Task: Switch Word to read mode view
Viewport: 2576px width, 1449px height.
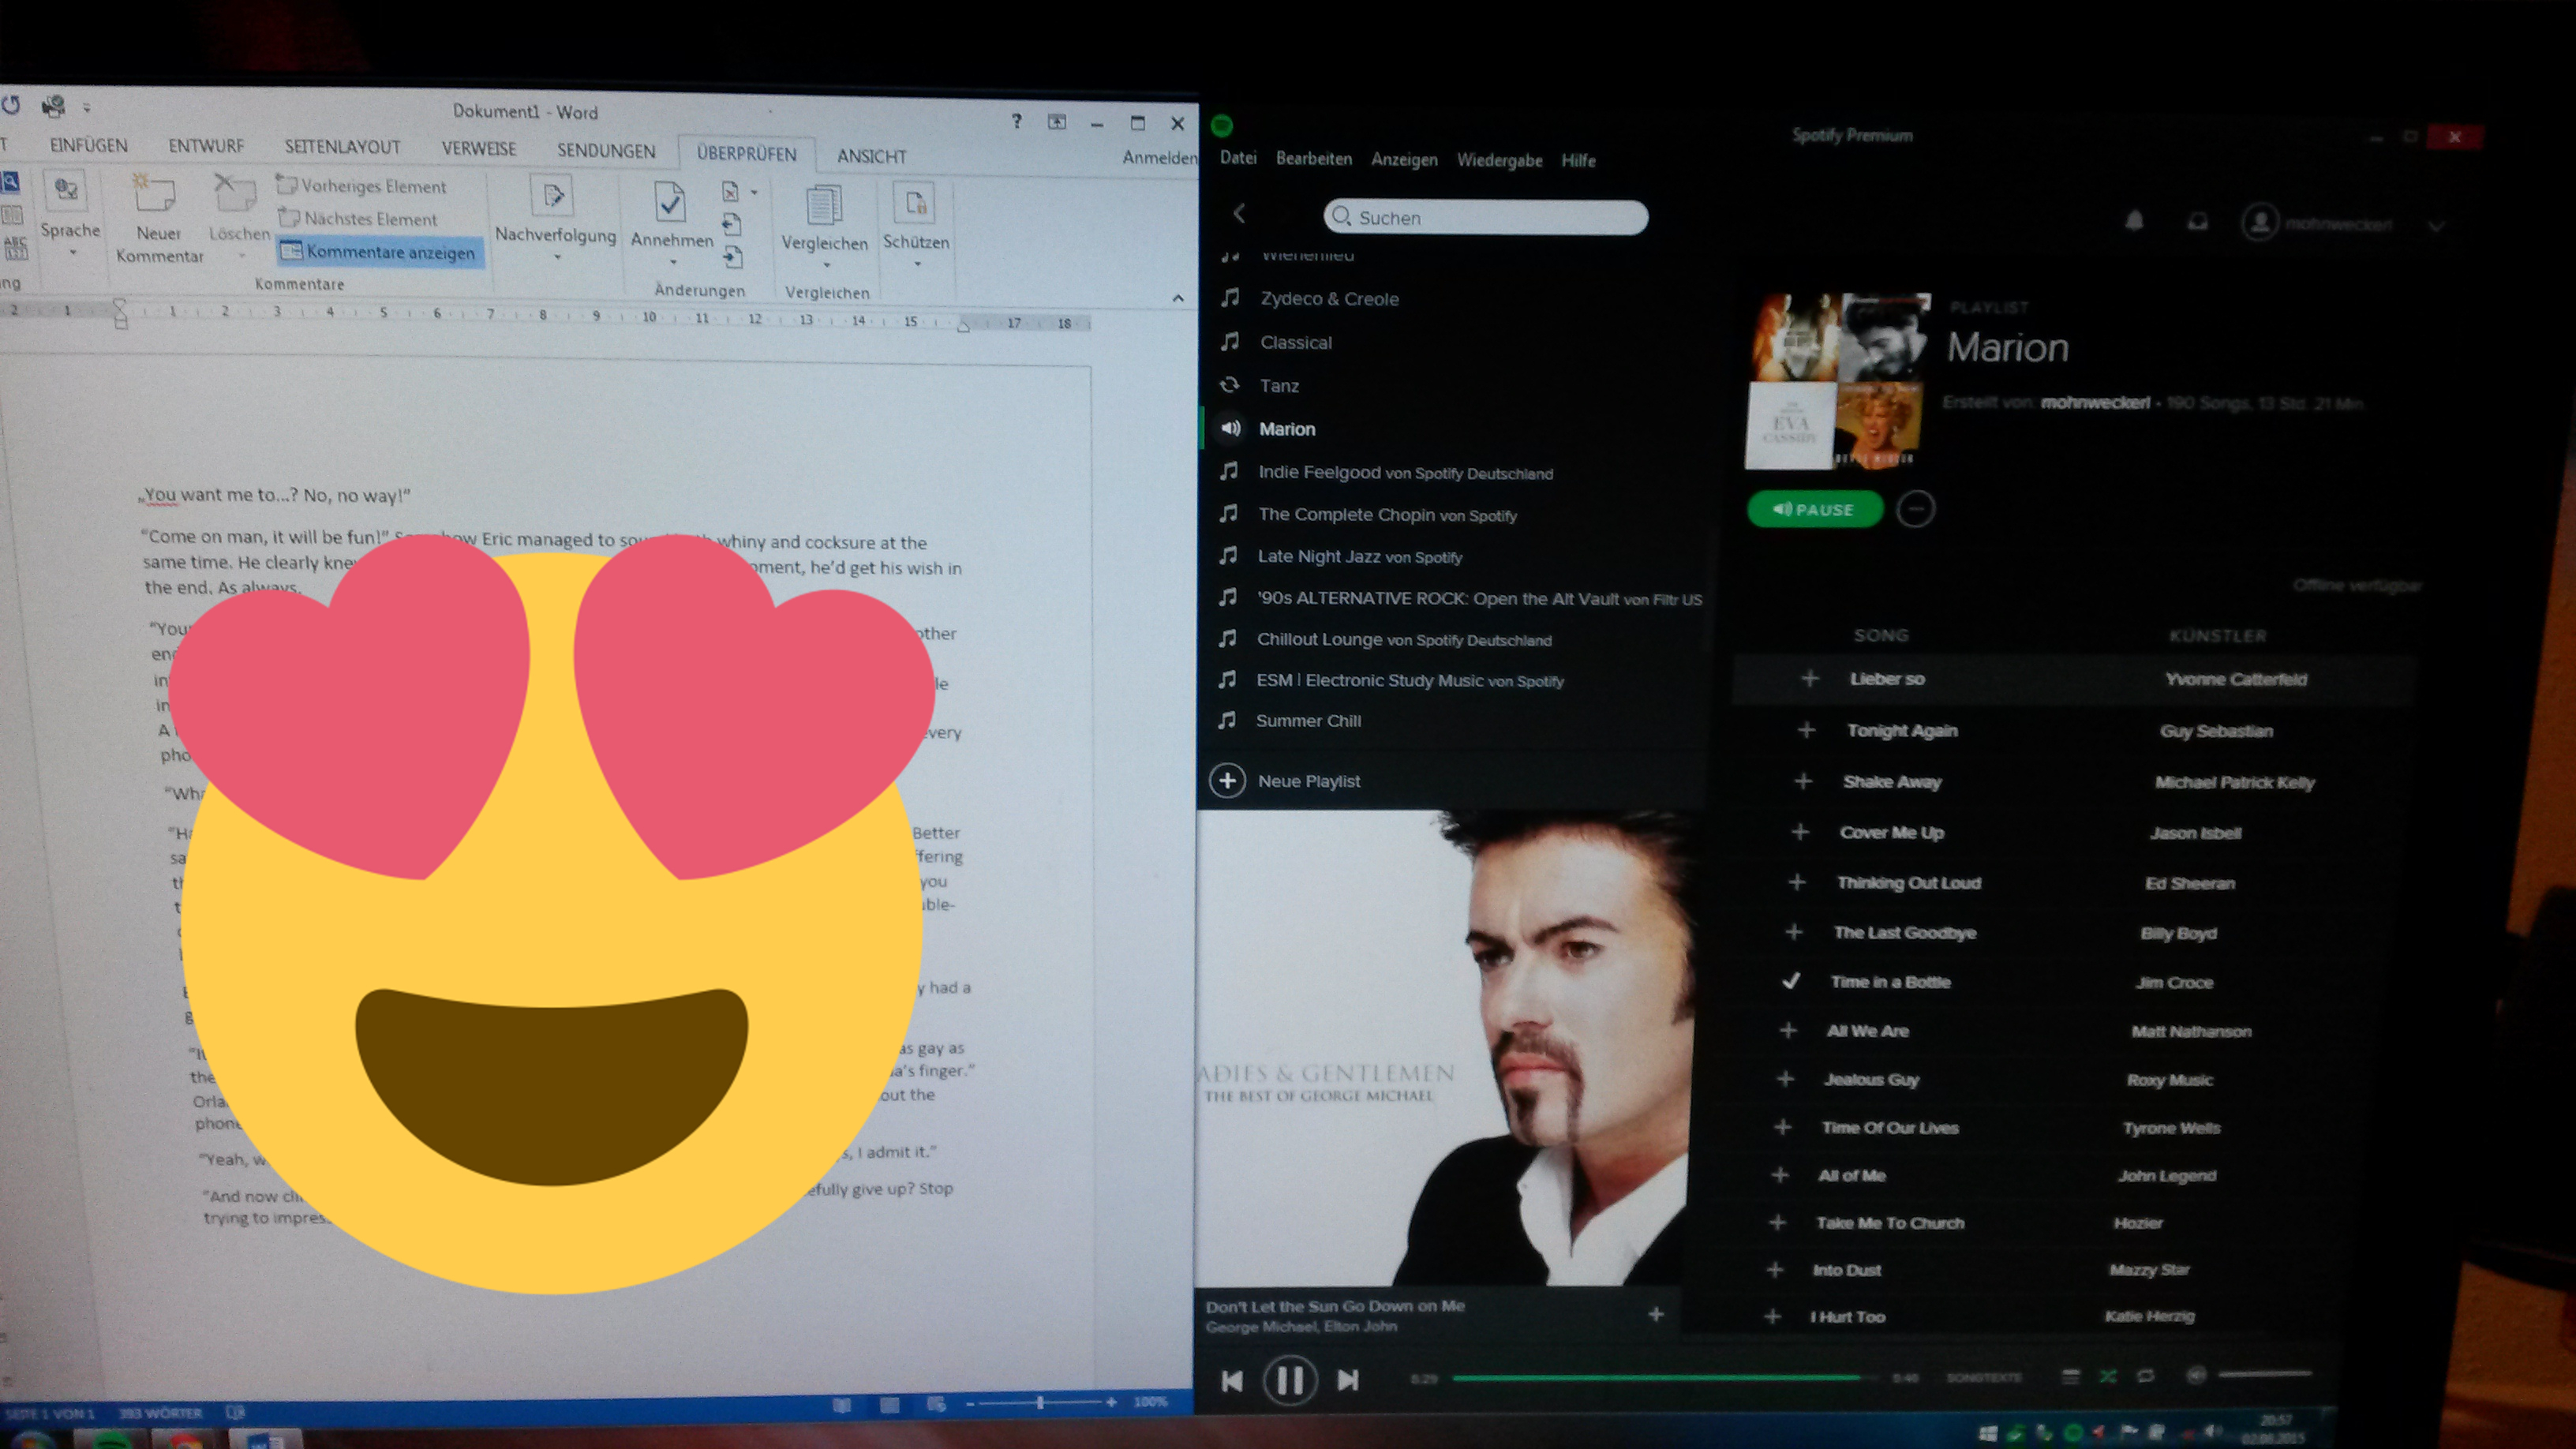Action: point(842,1405)
